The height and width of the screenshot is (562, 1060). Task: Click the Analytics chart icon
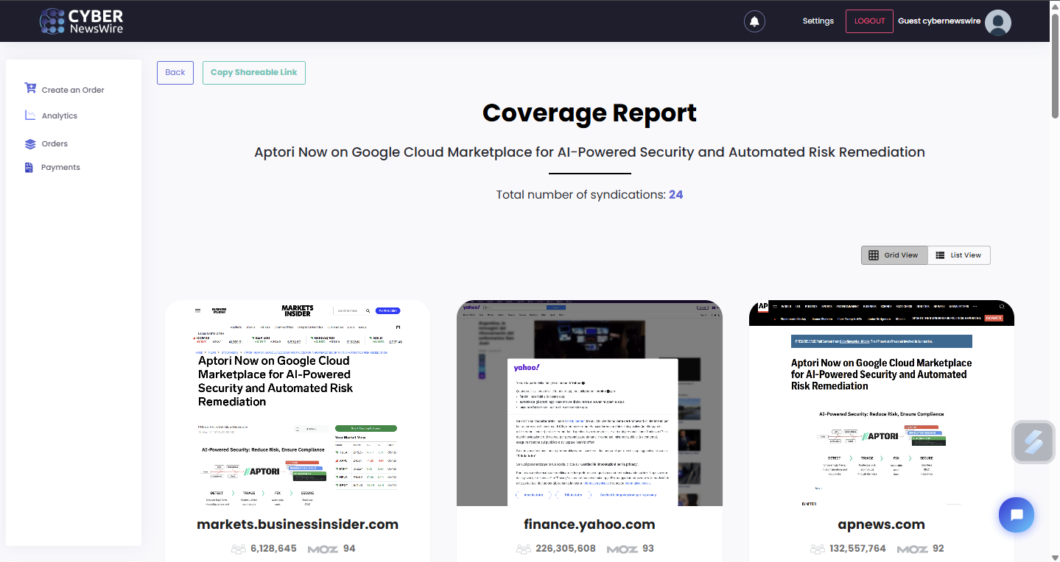tap(30, 115)
